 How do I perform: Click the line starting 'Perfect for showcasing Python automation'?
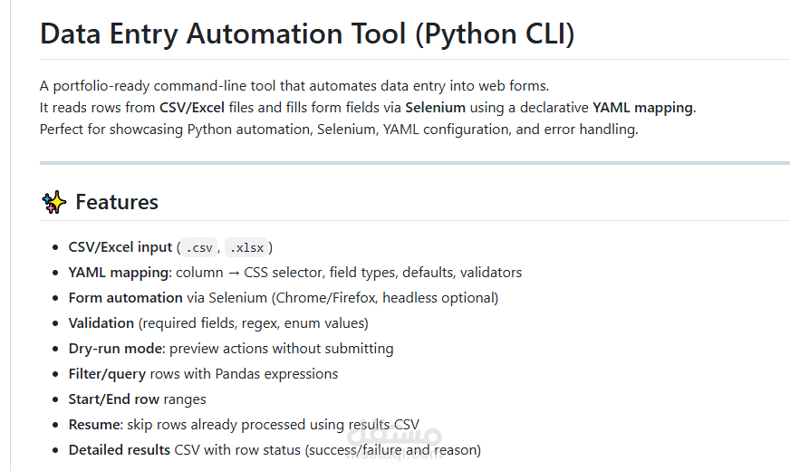tap(339, 130)
